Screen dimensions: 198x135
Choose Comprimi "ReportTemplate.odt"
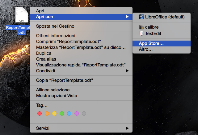(x=81, y=42)
